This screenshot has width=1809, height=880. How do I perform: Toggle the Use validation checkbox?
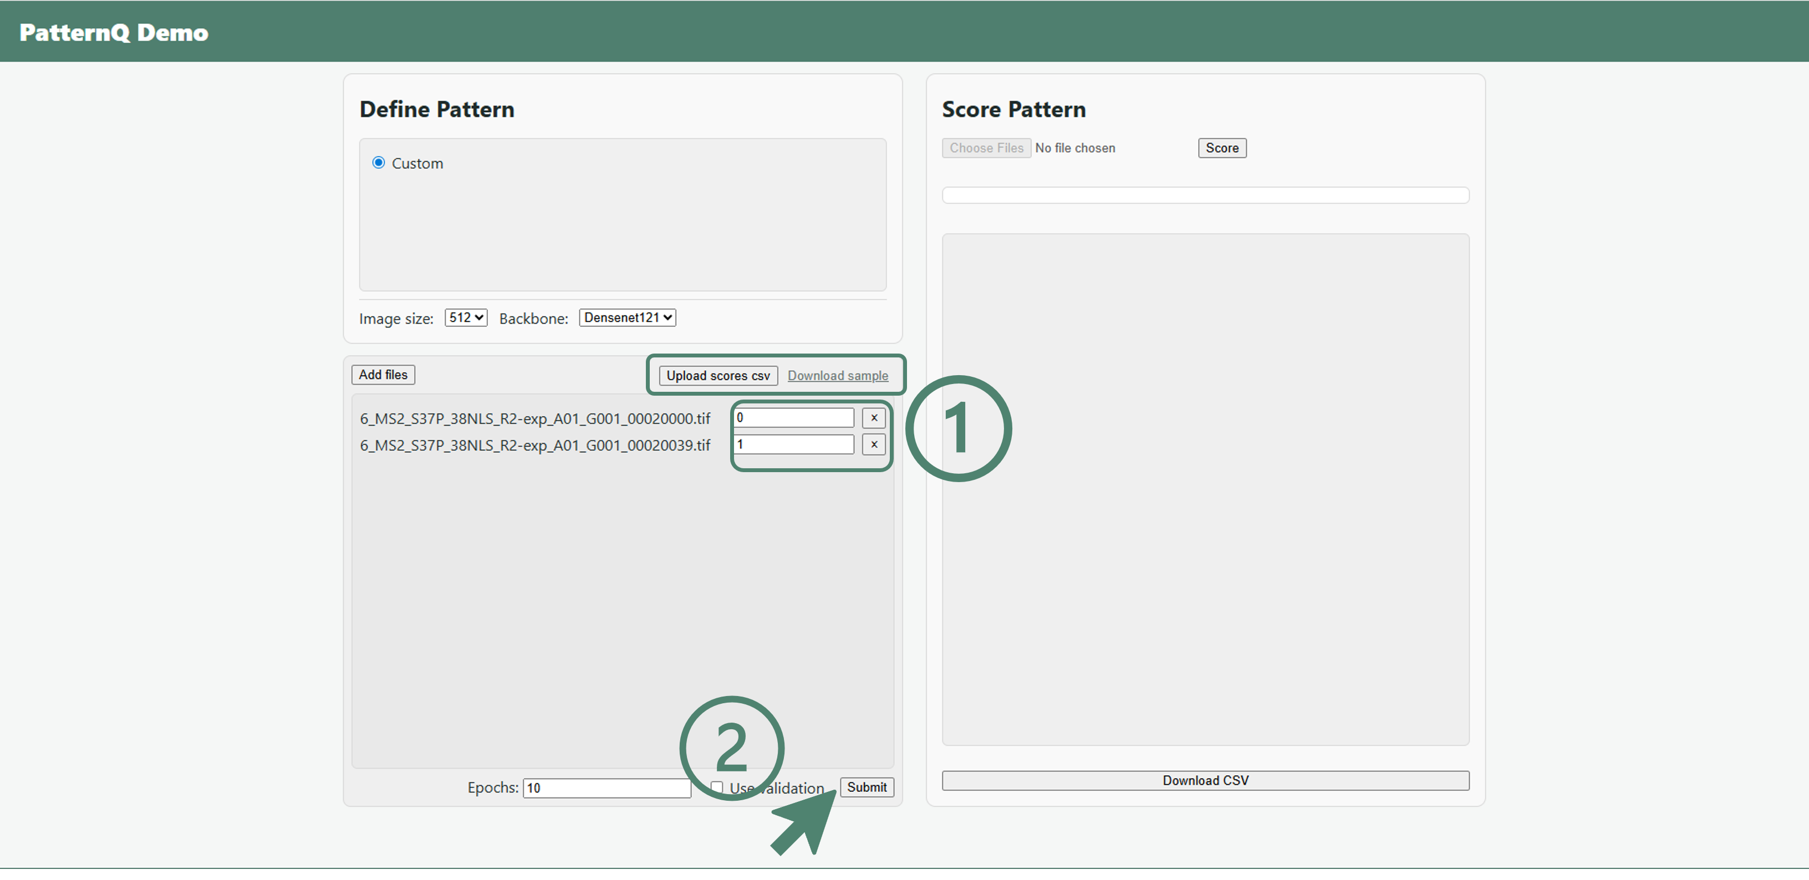tap(717, 787)
